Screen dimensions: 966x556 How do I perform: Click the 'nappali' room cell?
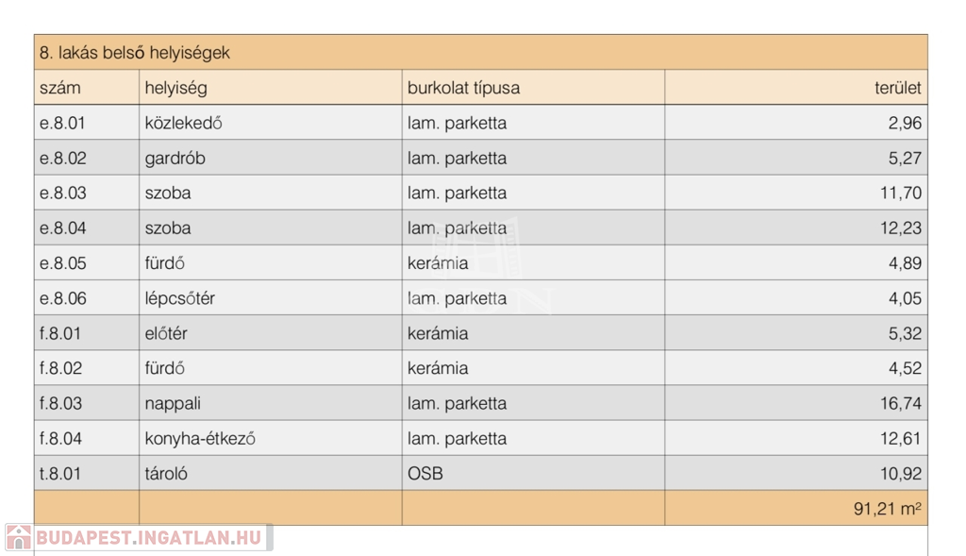[x=173, y=403]
